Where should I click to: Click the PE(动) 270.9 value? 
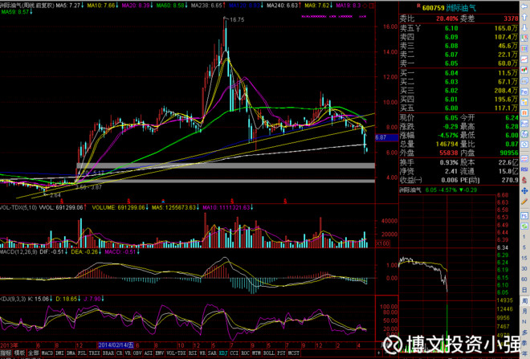point(510,180)
